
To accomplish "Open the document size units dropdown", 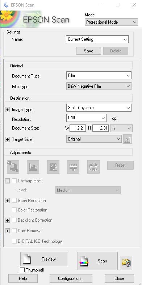I will pos(121,128).
